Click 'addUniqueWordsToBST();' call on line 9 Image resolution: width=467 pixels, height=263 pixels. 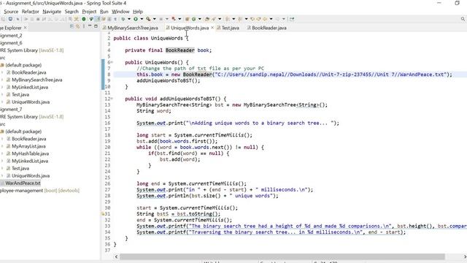click(x=169, y=80)
